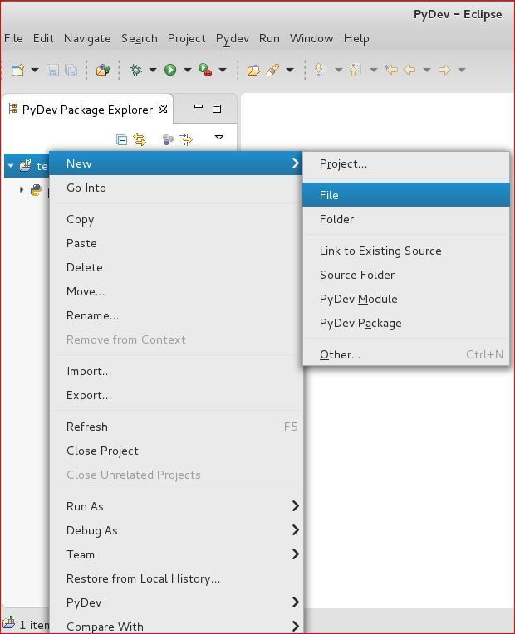Choose Close Project from context menu
This screenshot has height=634, width=515.
[x=176, y=451]
